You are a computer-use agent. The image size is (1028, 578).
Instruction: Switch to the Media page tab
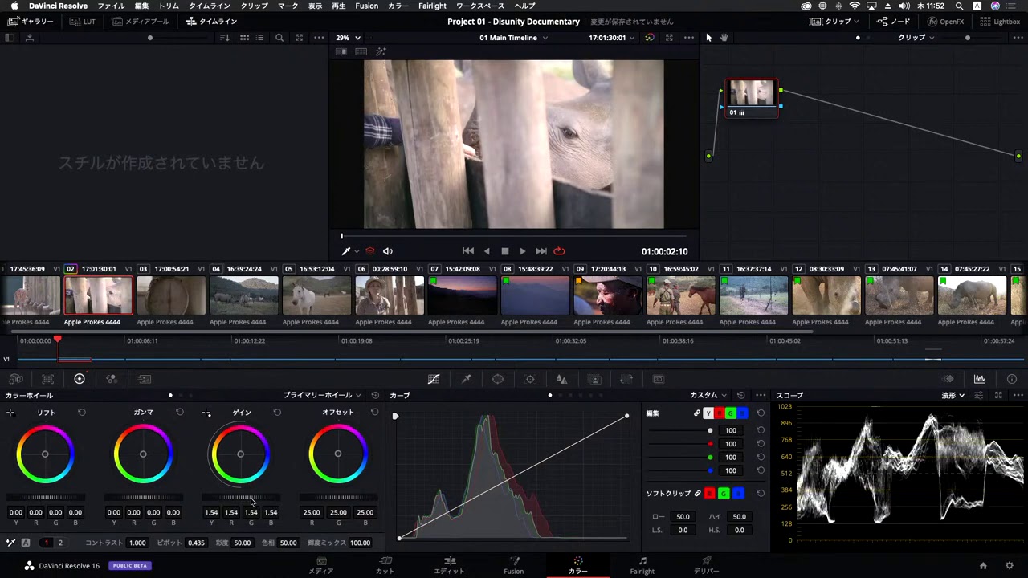[321, 565]
